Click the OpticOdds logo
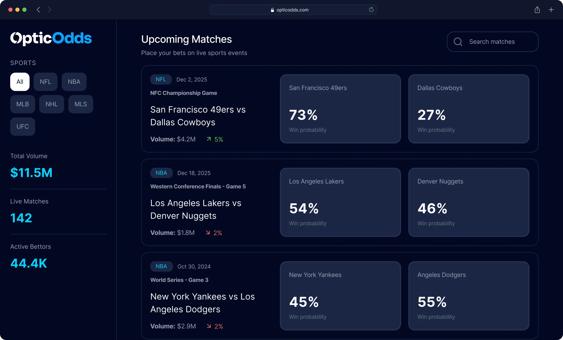 point(51,38)
